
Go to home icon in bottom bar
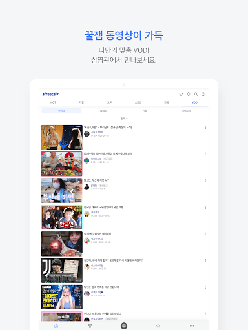[x=56, y=326]
